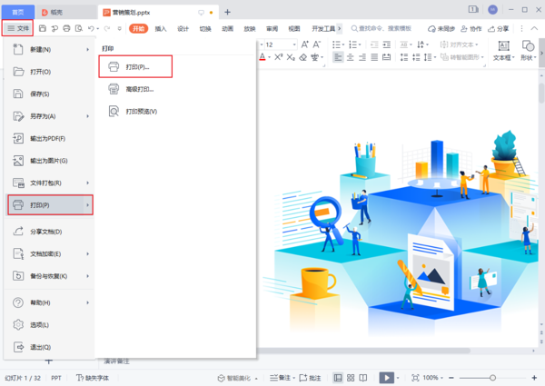This screenshot has height=386, width=545.
Task: Click the 协作 collaborate button
Action: 471,29
